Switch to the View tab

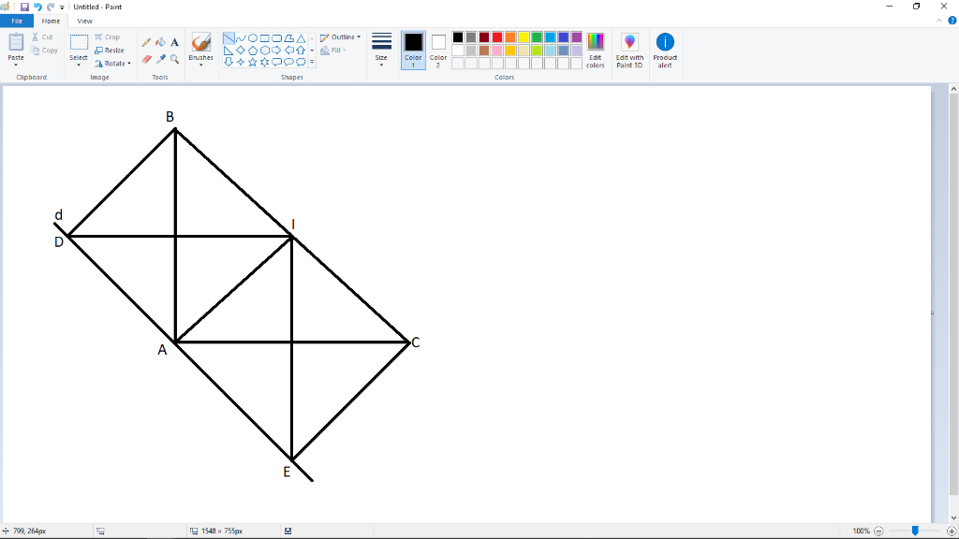click(84, 21)
